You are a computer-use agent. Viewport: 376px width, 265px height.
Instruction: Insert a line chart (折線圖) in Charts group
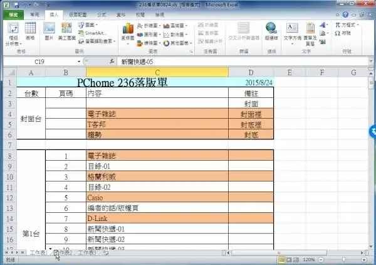click(149, 26)
